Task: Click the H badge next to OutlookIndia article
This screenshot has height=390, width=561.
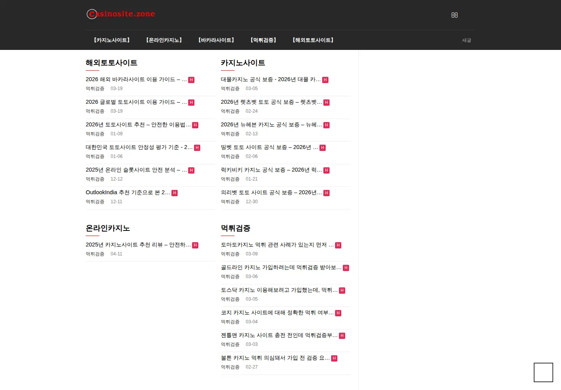Action: pyautogui.click(x=175, y=193)
